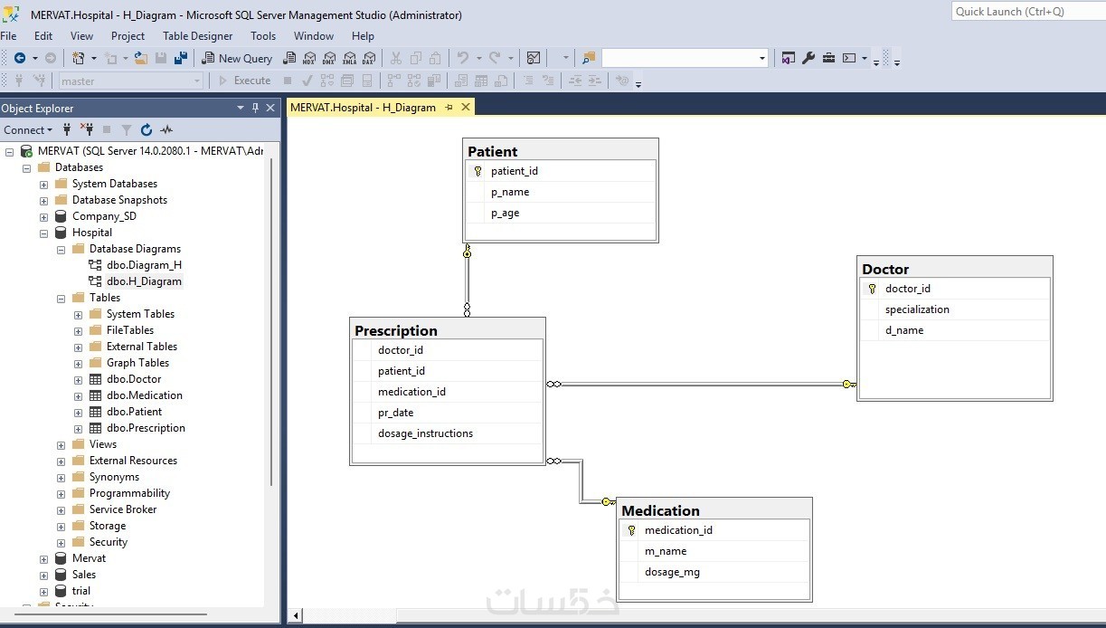Start an MDX query from the toolbar
The height and width of the screenshot is (628, 1106).
coord(309,58)
